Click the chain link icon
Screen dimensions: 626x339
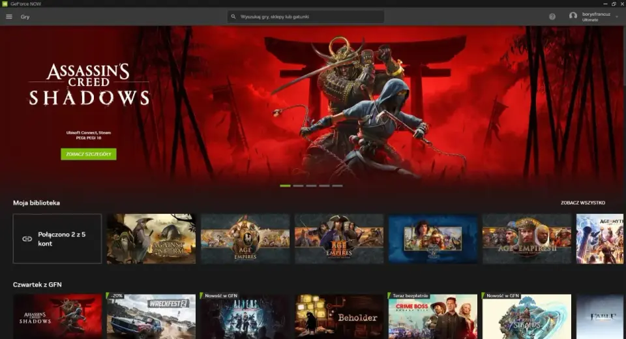pyautogui.click(x=27, y=239)
